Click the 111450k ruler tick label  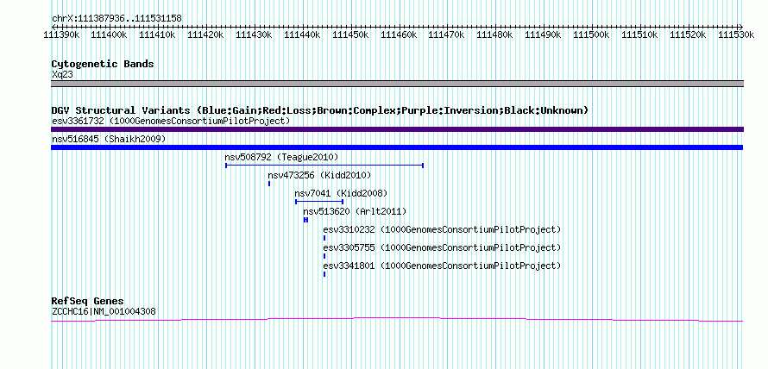coord(350,34)
